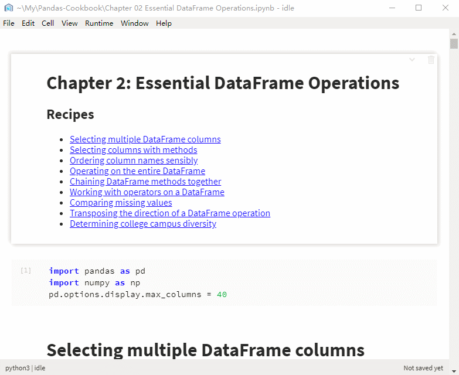
Task: Open the Edit menu
Action: 28,23
